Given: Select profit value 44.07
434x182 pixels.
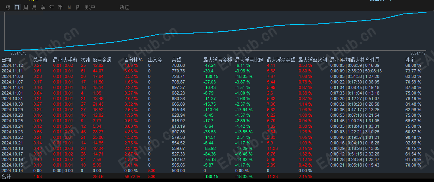Looking at the screenshot, I should [x=98, y=71].
